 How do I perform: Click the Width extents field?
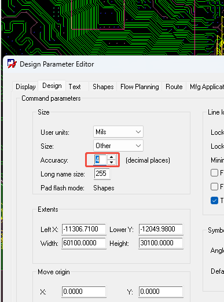pyautogui.click(x=84, y=243)
